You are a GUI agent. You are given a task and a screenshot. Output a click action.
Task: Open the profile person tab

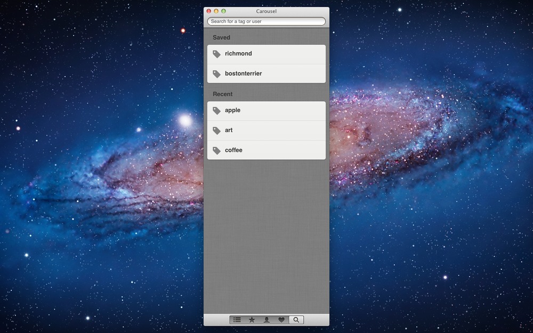[x=266, y=320]
